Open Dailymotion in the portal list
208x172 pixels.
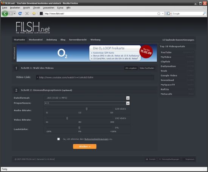168,66
